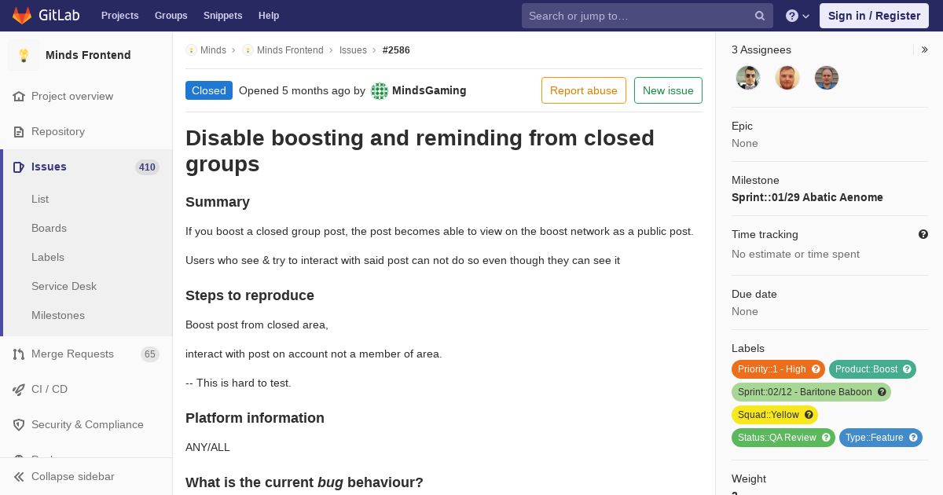The image size is (943, 495).
Task: Collapse the right sidebar with double-arrow
Action: pos(925,49)
